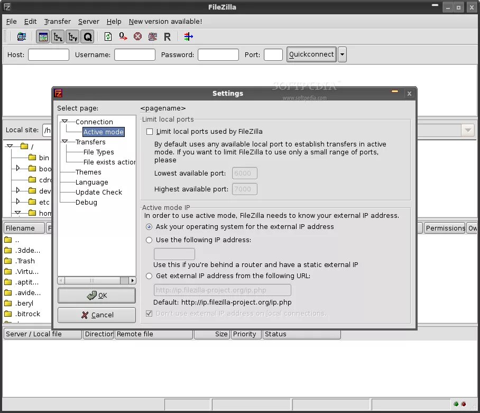Toggle remote directory tree icon
Screen dimensions: 480x413
72,37
